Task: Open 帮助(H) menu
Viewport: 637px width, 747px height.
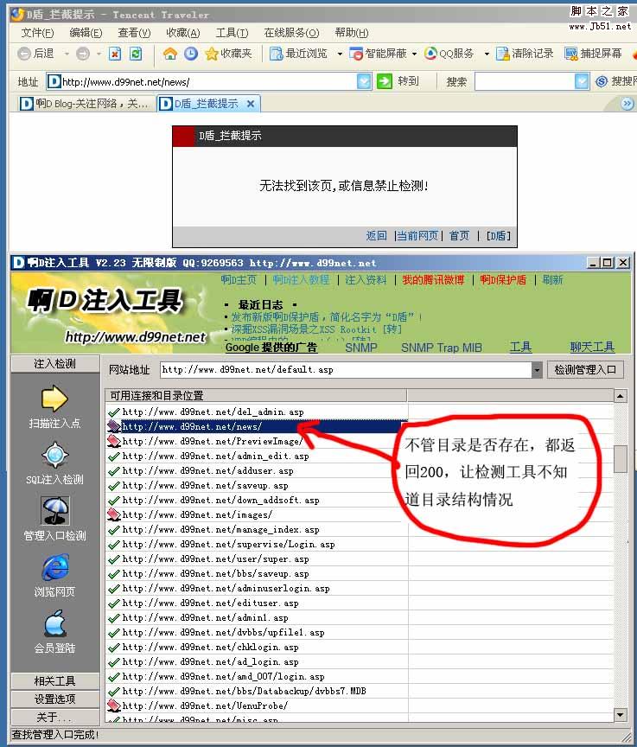Action: point(352,33)
